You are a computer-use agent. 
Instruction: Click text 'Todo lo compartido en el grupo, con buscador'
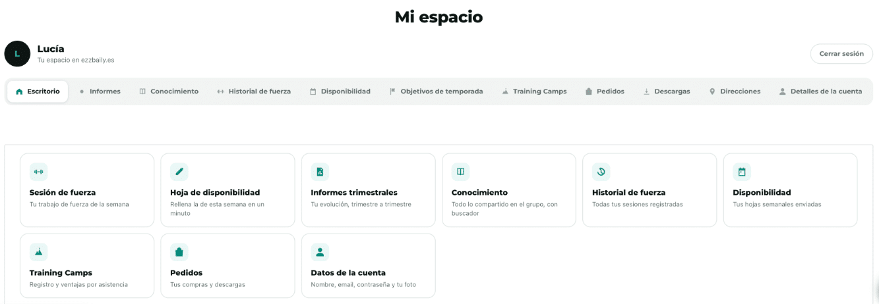tap(504, 209)
